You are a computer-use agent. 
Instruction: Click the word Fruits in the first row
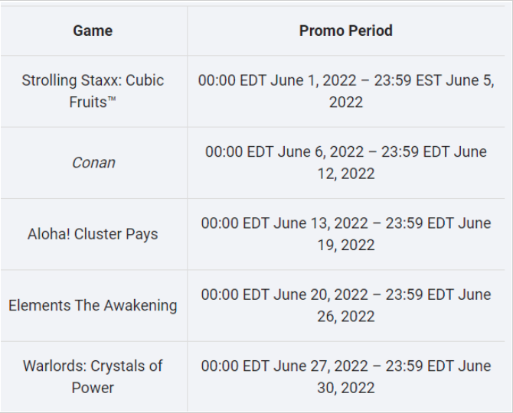(88, 102)
